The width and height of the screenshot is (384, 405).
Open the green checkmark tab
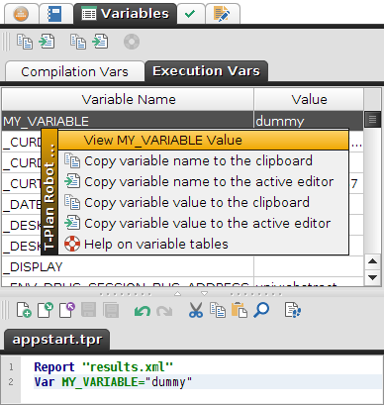(190, 14)
